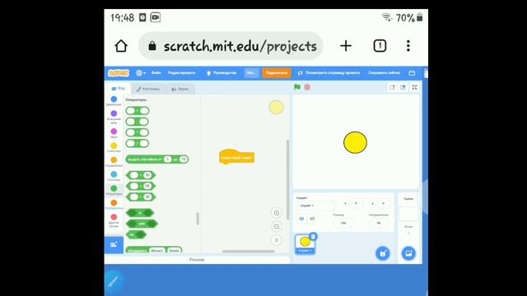Click the yellow 'когда спрайт нажат' hat block

[x=236, y=157]
